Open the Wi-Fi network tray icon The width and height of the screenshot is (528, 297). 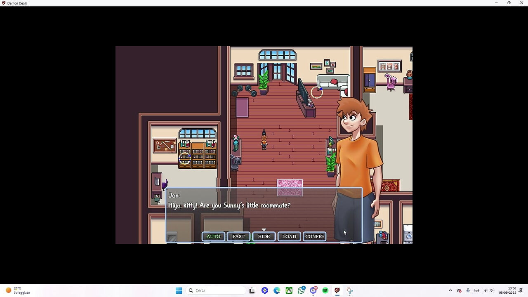point(486,290)
